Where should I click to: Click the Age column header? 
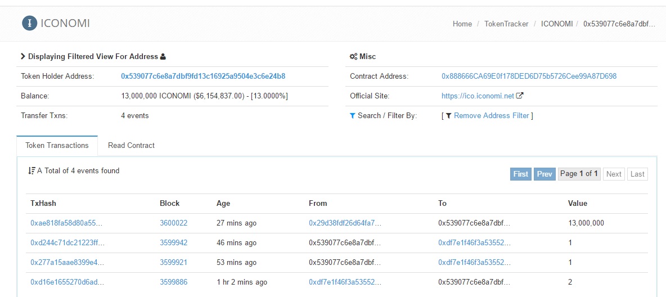(x=223, y=203)
